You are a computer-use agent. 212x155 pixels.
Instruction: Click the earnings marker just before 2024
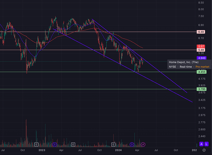[x=113, y=144]
